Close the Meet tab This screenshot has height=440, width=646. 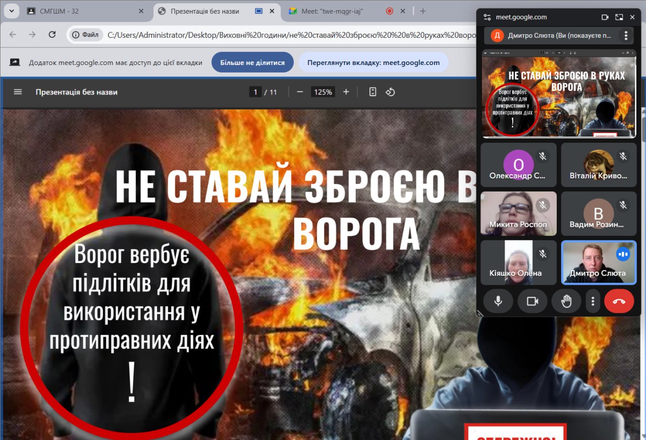(403, 11)
